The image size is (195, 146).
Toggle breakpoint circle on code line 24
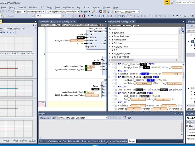pos(116,68)
